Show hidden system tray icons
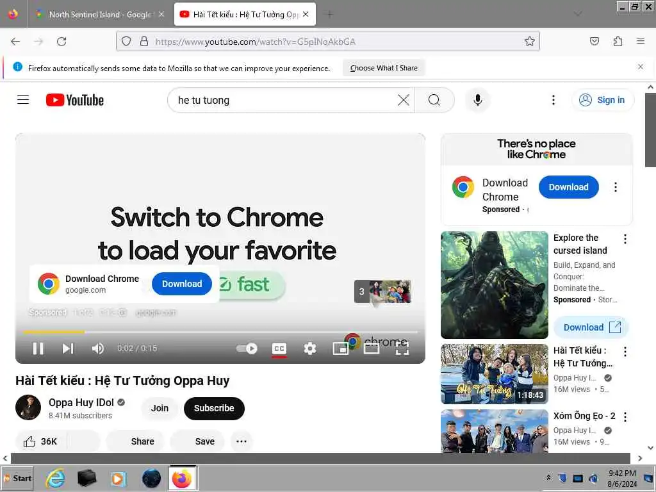The width and height of the screenshot is (656, 492). point(548,478)
